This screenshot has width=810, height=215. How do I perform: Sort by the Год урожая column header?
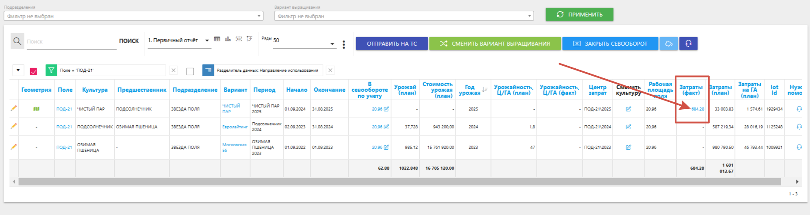470,90
